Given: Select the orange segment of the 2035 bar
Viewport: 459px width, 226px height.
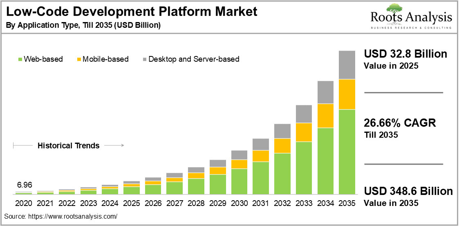Looking at the screenshot, I should (347, 94).
